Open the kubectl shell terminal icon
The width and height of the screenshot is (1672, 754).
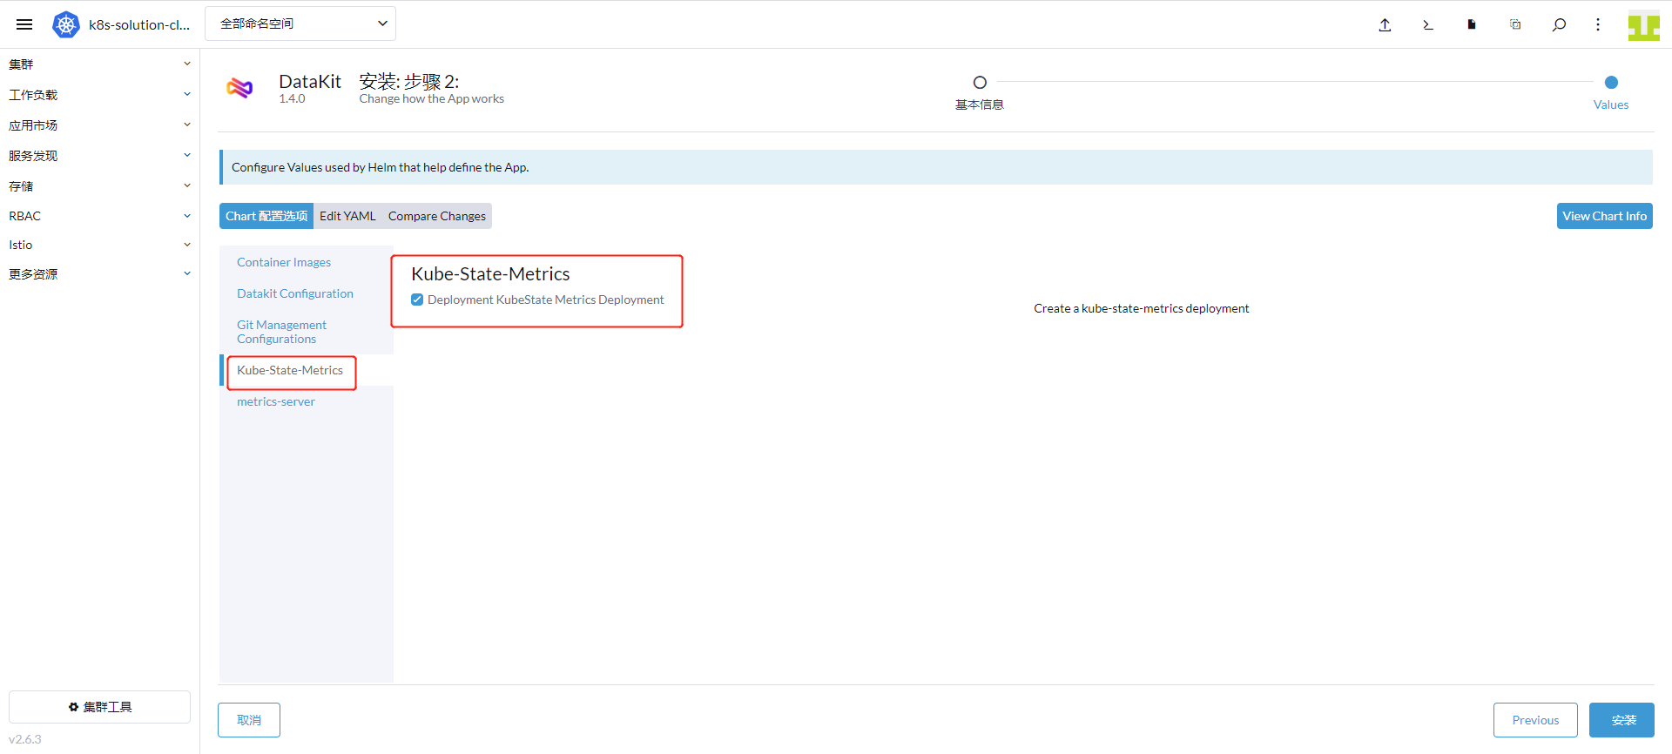1428,24
